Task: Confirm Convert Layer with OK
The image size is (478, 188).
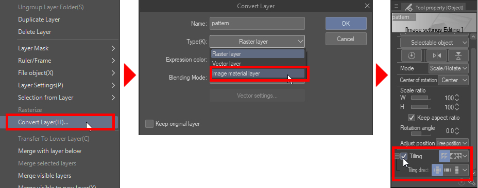Action: coord(346,24)
